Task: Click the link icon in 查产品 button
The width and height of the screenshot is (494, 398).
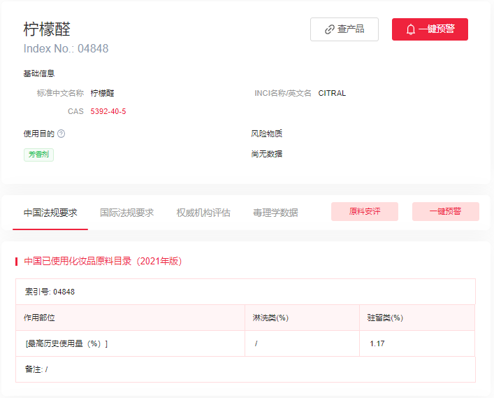Action: [330, 29]
